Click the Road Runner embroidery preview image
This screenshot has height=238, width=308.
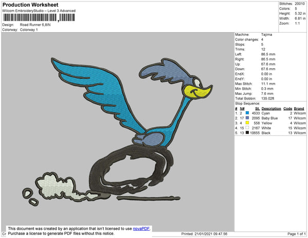pos(118,132)
